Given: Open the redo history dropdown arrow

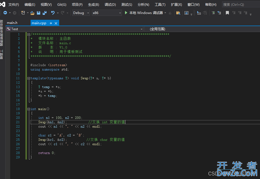Looking at the screenshot, I should click(67, 13).
